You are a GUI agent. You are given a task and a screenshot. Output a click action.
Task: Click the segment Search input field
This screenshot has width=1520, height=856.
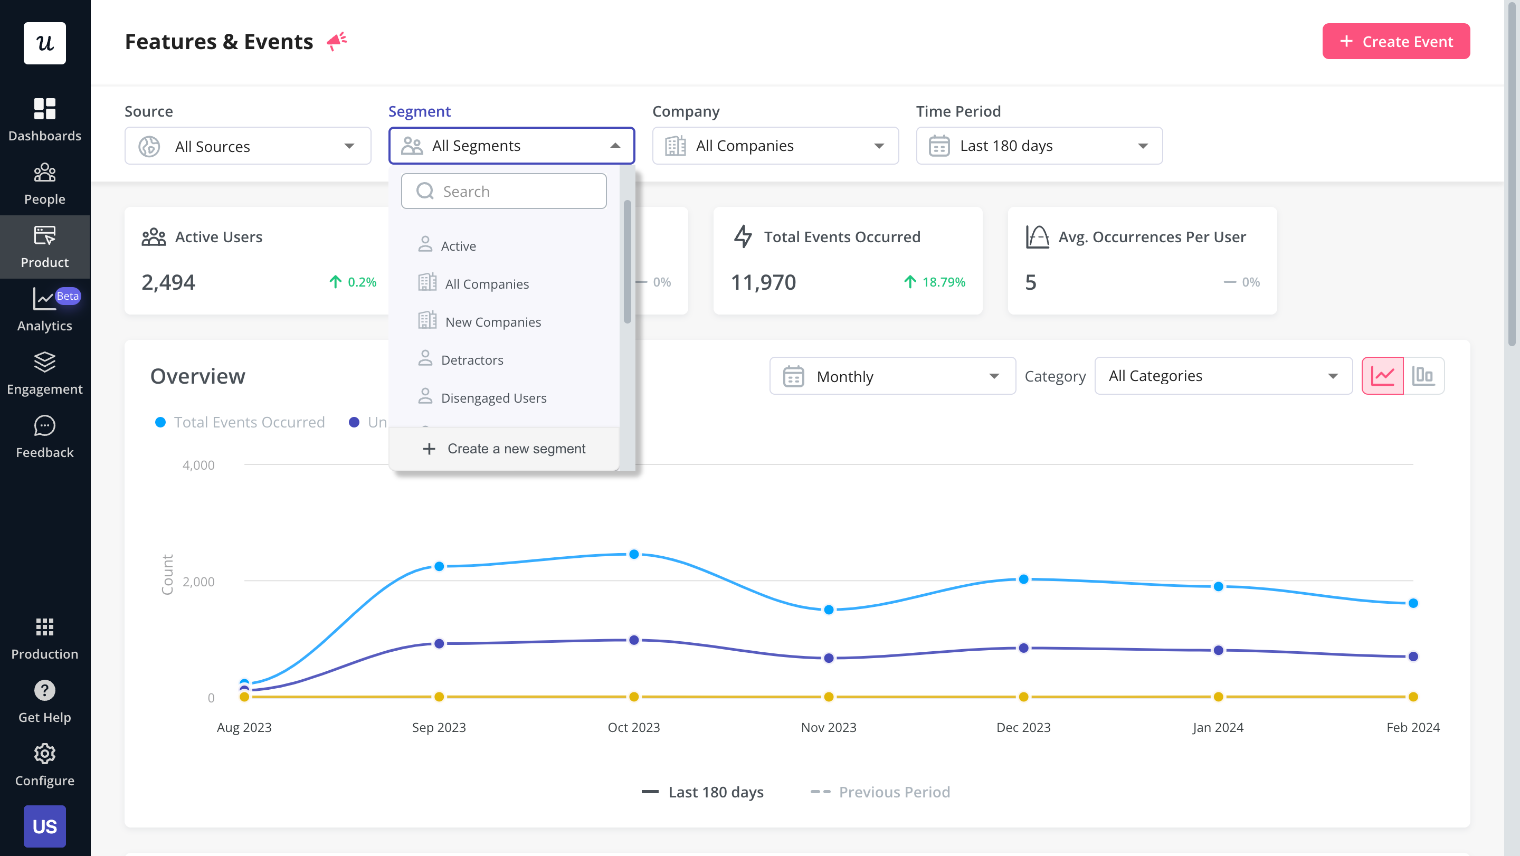coord(503,191)
